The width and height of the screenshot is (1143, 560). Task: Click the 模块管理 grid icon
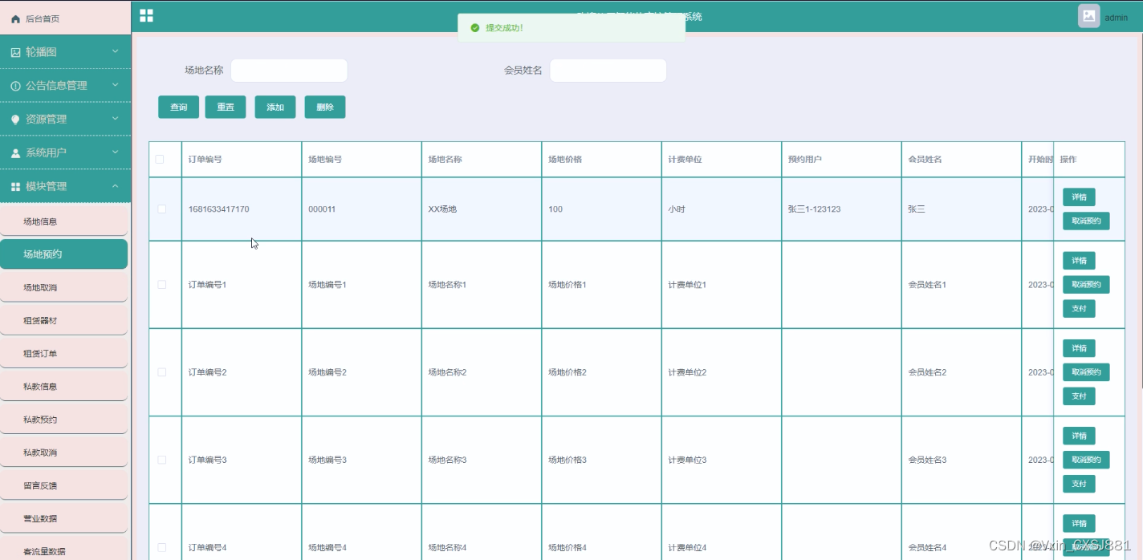[15, 187]
